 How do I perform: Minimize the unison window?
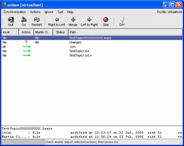point(166,5)
